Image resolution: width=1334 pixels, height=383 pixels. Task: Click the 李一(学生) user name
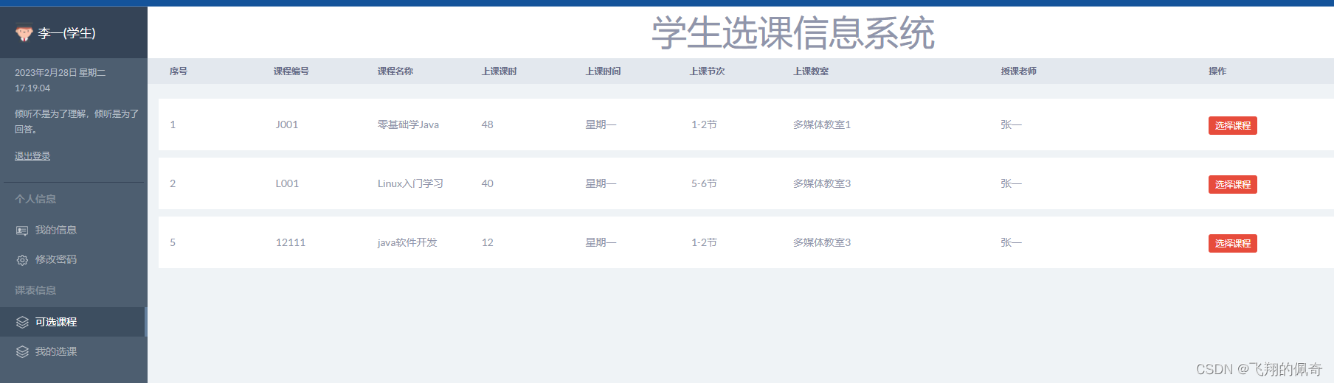pyautogui.click(x=66, y=33)
